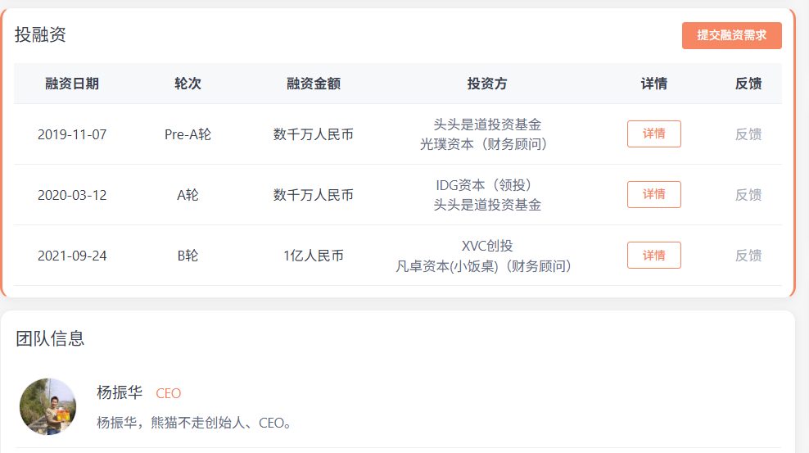Click 反馈 in the 2019-11-07 row
This screenshot has height=453, width=809.
click(748, 134)
